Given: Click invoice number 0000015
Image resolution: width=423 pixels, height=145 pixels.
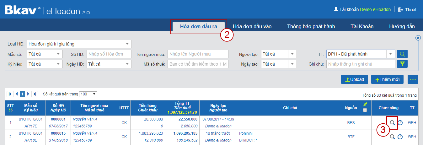Looking at the screenshot, I should tap(58, 133).
